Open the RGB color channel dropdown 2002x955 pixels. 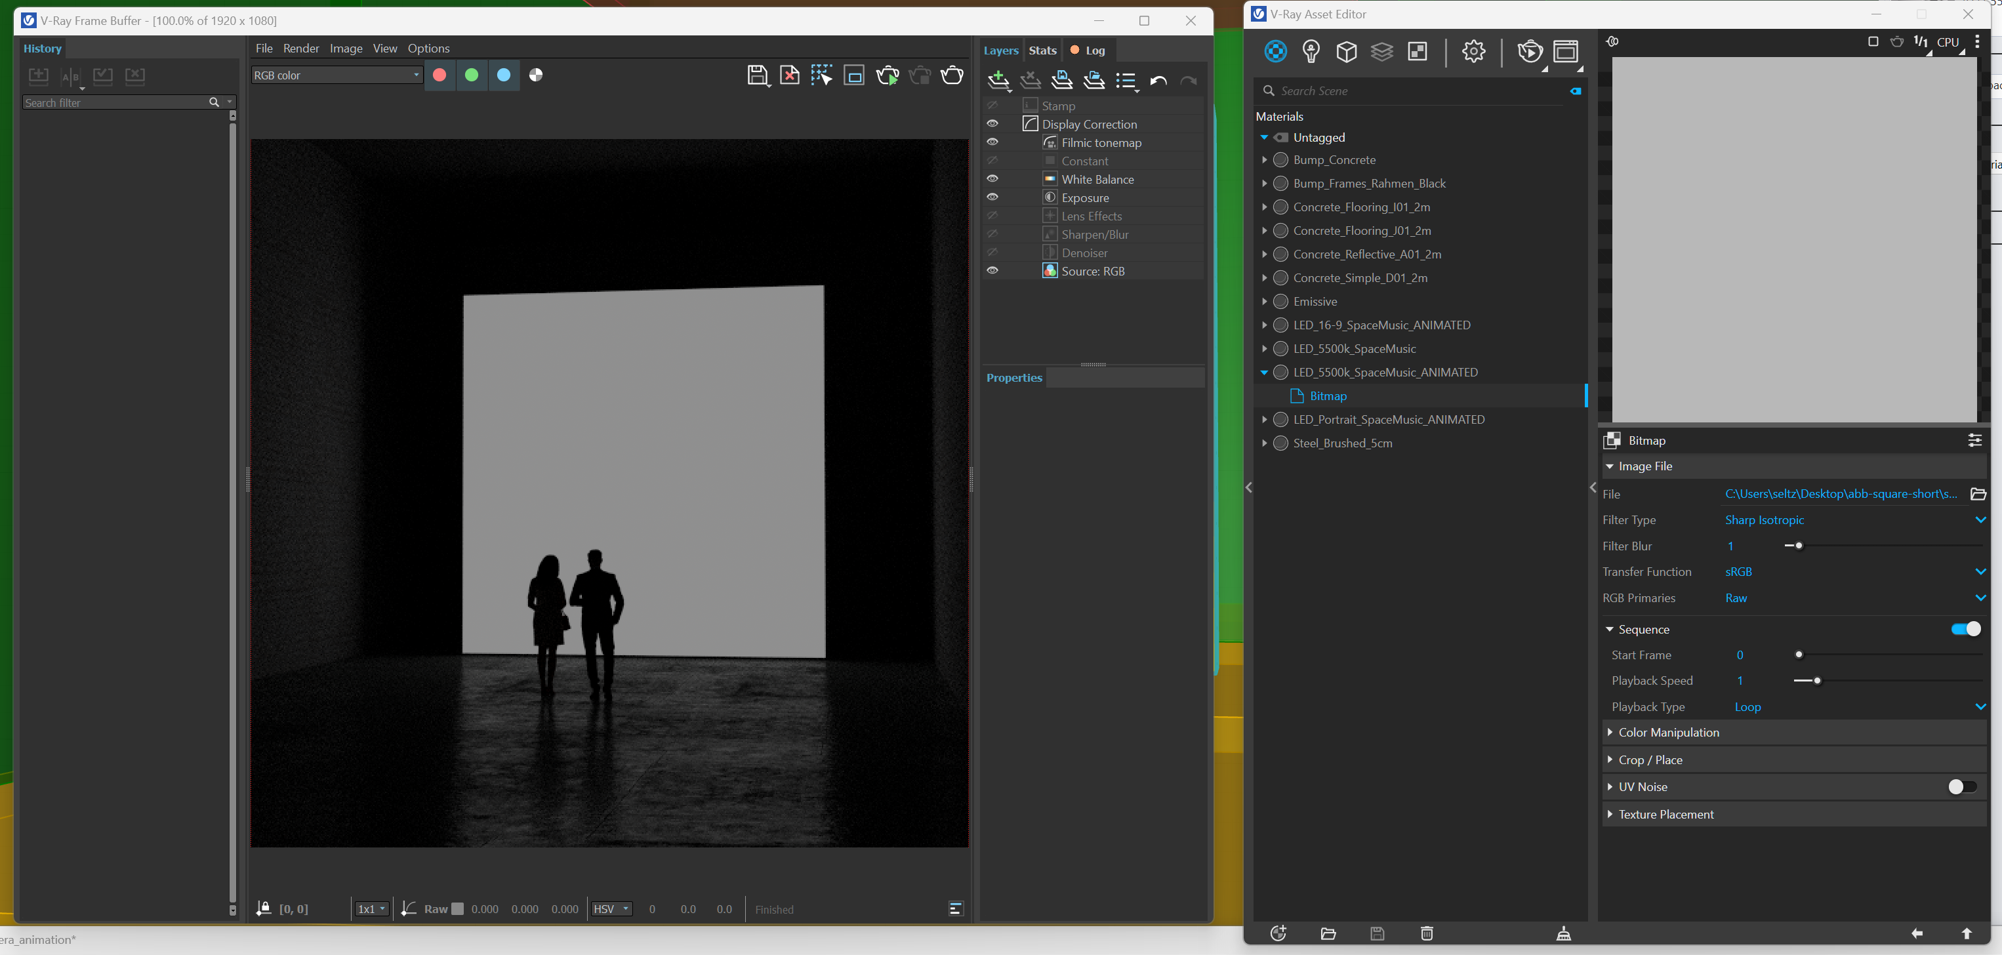[337, 75]
